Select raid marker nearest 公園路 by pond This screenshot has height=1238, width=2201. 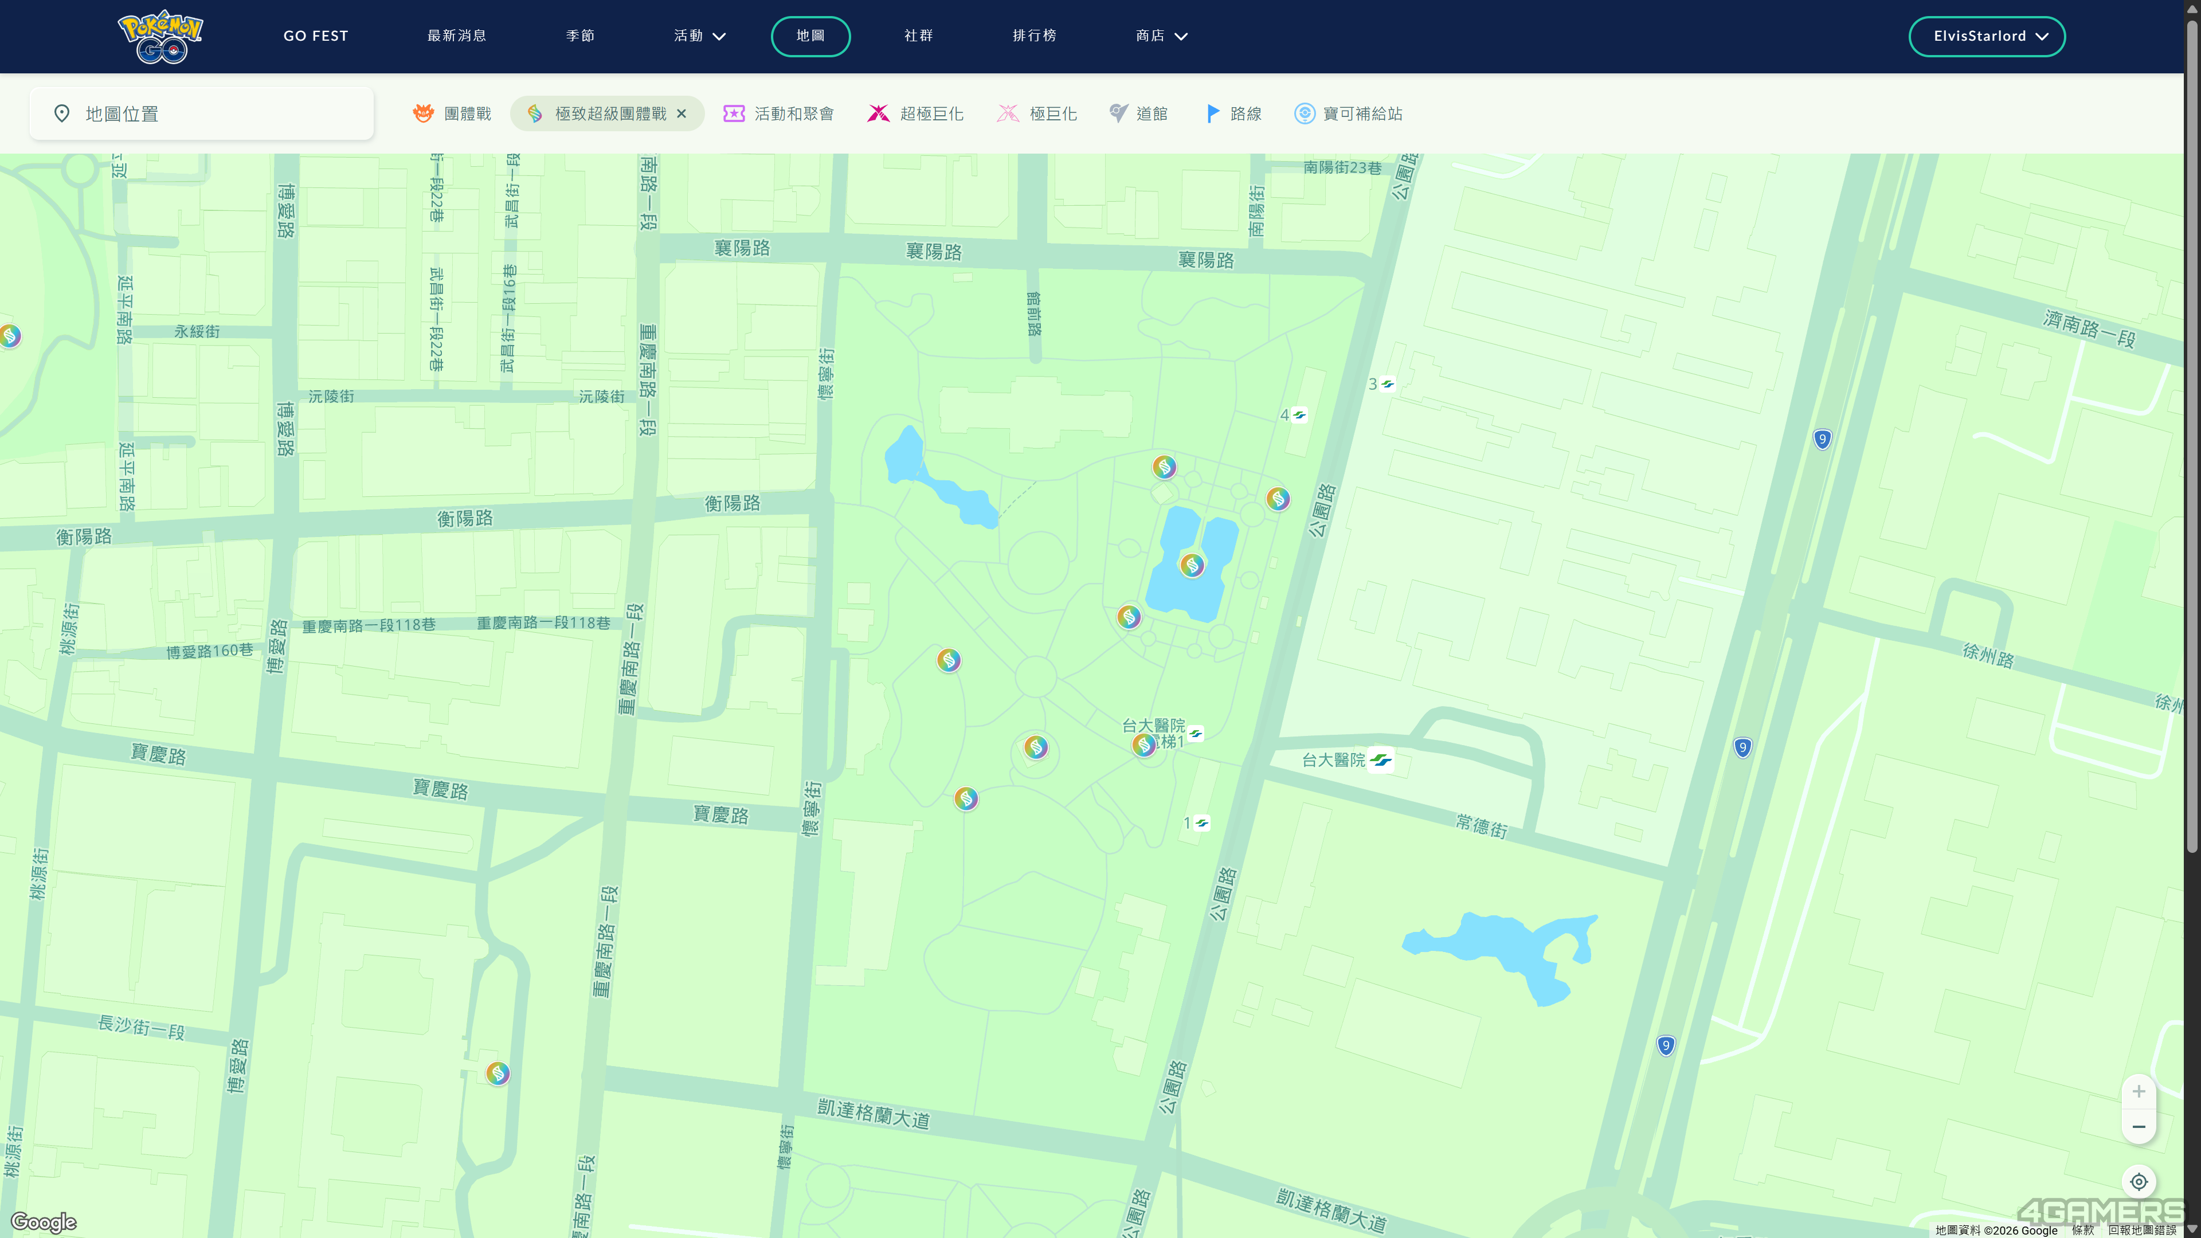click(1278, 498)
